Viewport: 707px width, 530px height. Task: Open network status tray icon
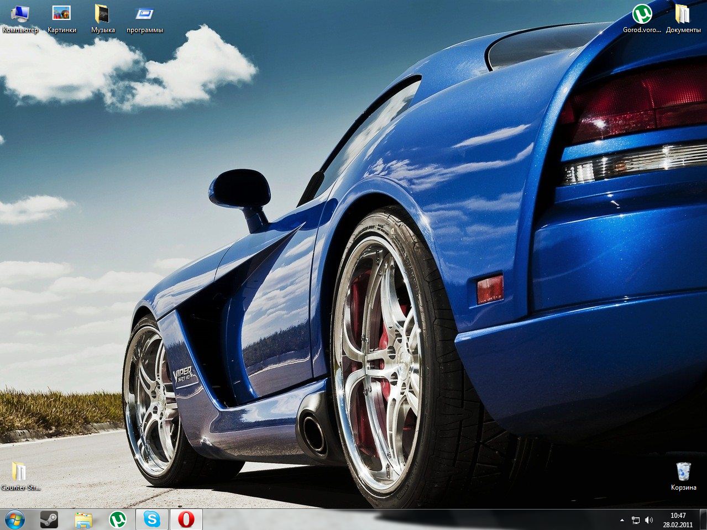pyautogui.click(x=636, y=520)
